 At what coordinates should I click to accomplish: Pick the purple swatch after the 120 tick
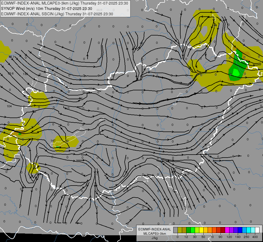pos(232,230)
